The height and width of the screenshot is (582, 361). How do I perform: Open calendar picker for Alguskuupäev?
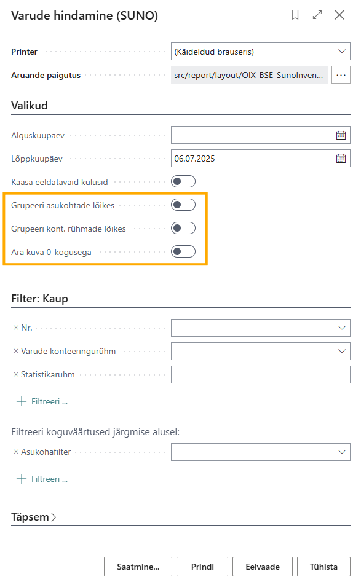pyautogui.click(x=341, y=135)
